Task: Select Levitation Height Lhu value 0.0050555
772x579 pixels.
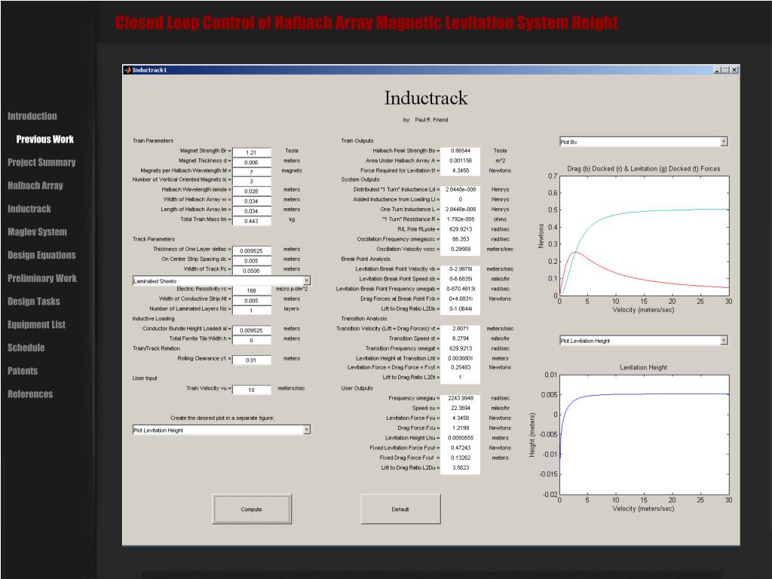Action: tap(461, 438)
